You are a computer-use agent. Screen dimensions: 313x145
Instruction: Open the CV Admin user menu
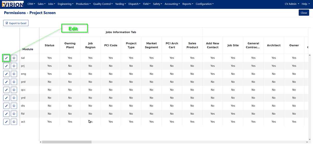(x=292, y=4)
